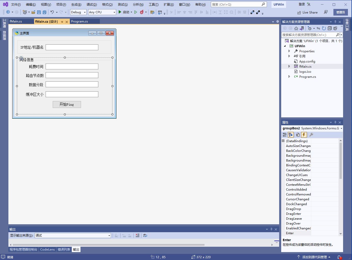
Task: Open the notifications bell in status bar
Action: point(339,257)
